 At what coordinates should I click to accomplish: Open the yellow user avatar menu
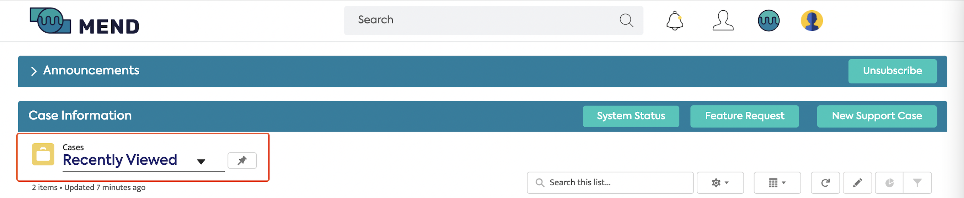pyautogui.click(x=811, y=21)
